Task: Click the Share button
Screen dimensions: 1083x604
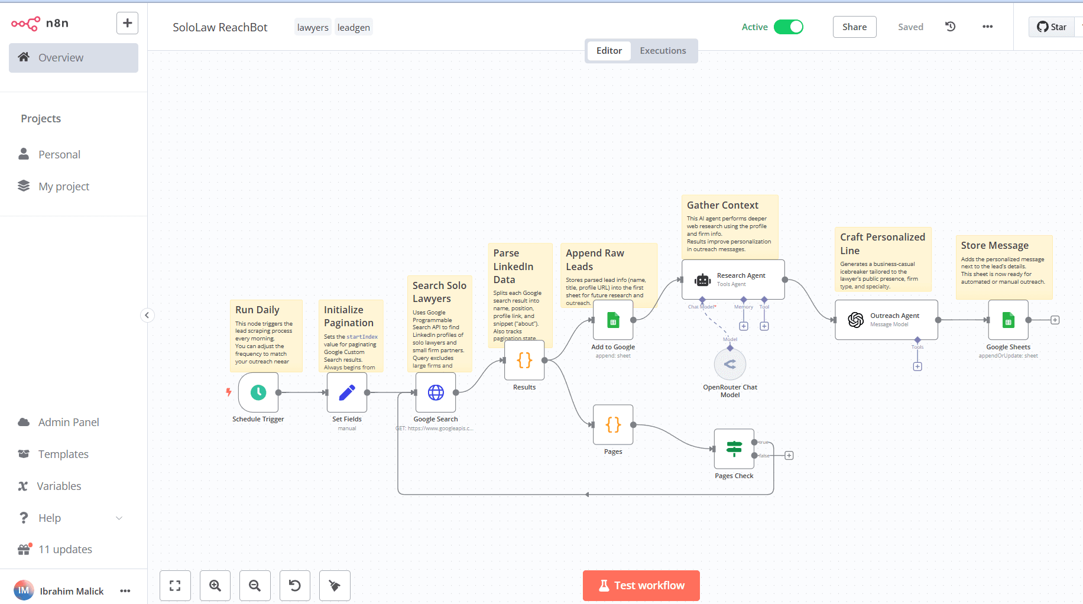Action: tap(854, 27)
